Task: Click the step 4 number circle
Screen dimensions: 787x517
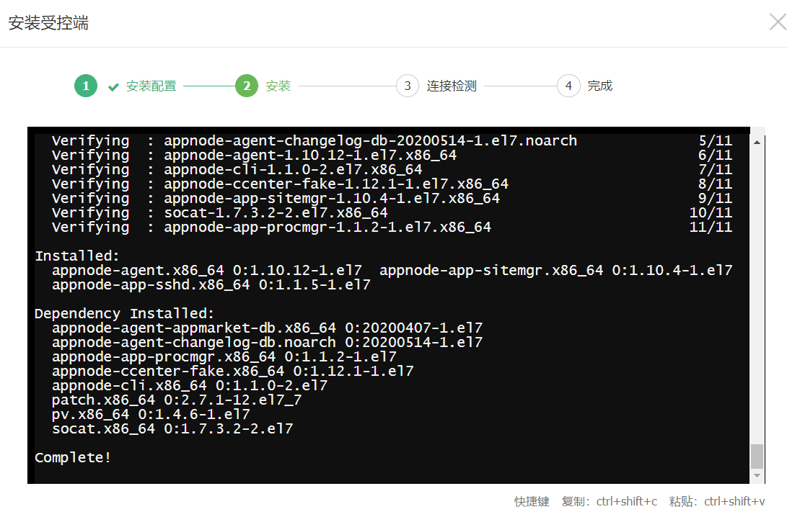Action: click(568, 86)
